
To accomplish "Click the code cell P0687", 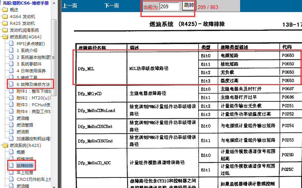I will point(290,89).
